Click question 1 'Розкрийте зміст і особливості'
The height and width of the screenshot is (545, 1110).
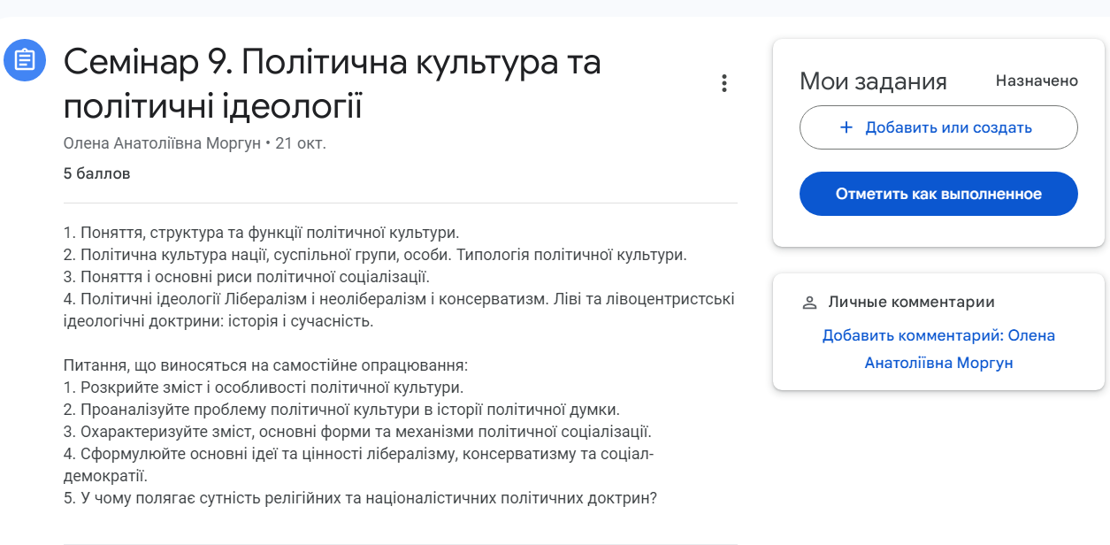pos(264,388)
